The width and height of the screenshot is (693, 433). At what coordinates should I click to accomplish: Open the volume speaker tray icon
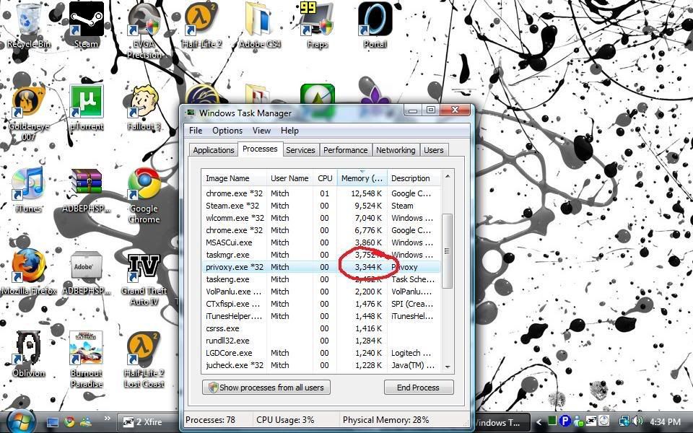click(x=637, y=421)
